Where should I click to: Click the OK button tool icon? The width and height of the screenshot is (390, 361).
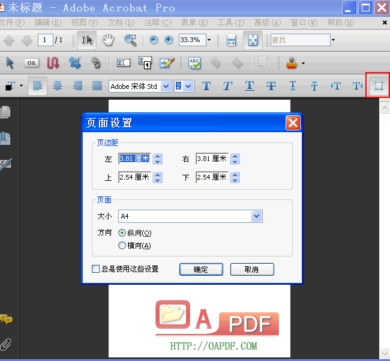pos(31,62)
